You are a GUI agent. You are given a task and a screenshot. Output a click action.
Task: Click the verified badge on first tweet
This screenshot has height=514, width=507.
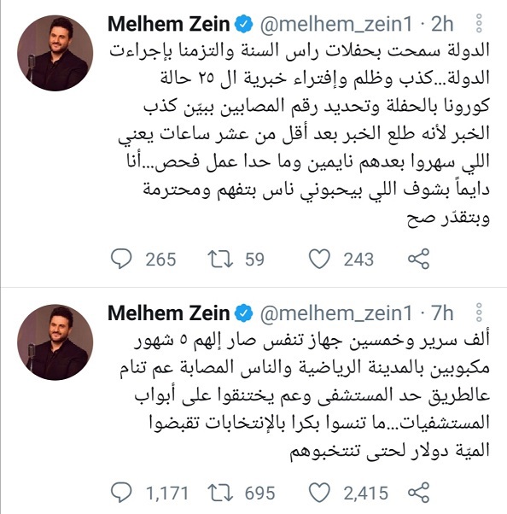pyautogui.click(x=244, y=24)
